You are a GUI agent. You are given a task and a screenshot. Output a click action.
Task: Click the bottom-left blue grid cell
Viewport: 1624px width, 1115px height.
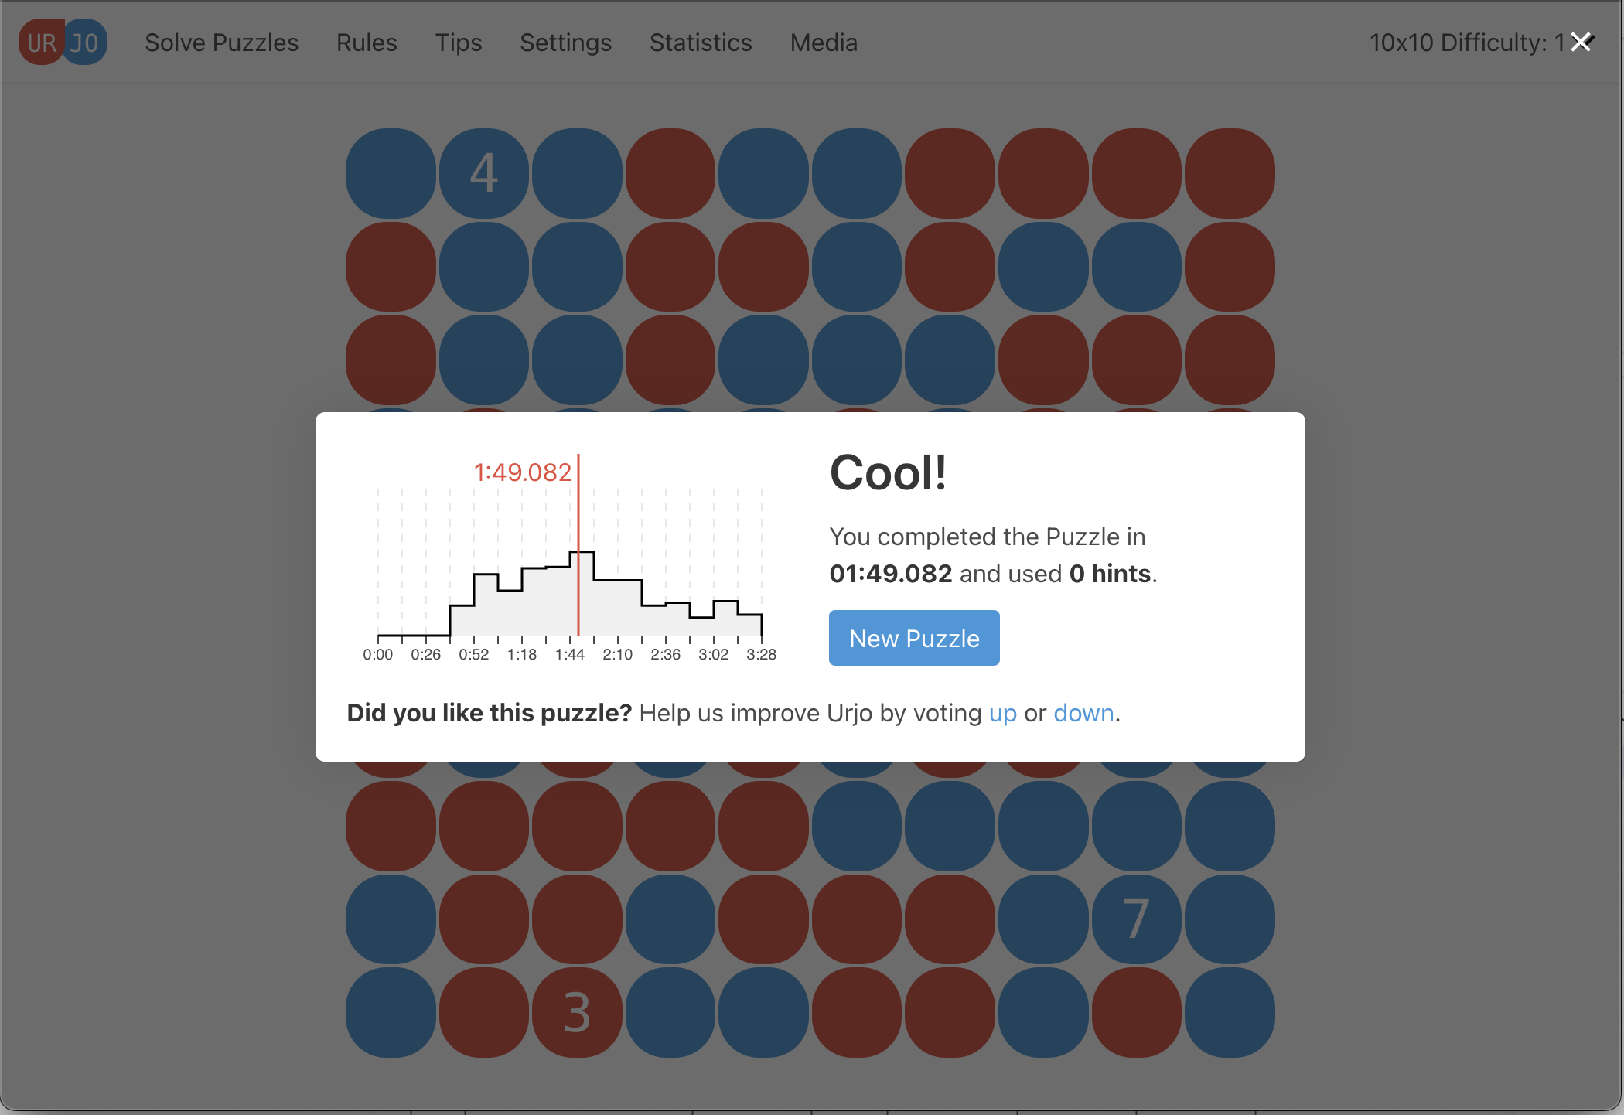(391, 1012)
